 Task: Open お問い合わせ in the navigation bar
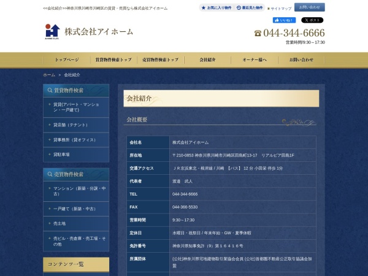(x=301, y=60)
